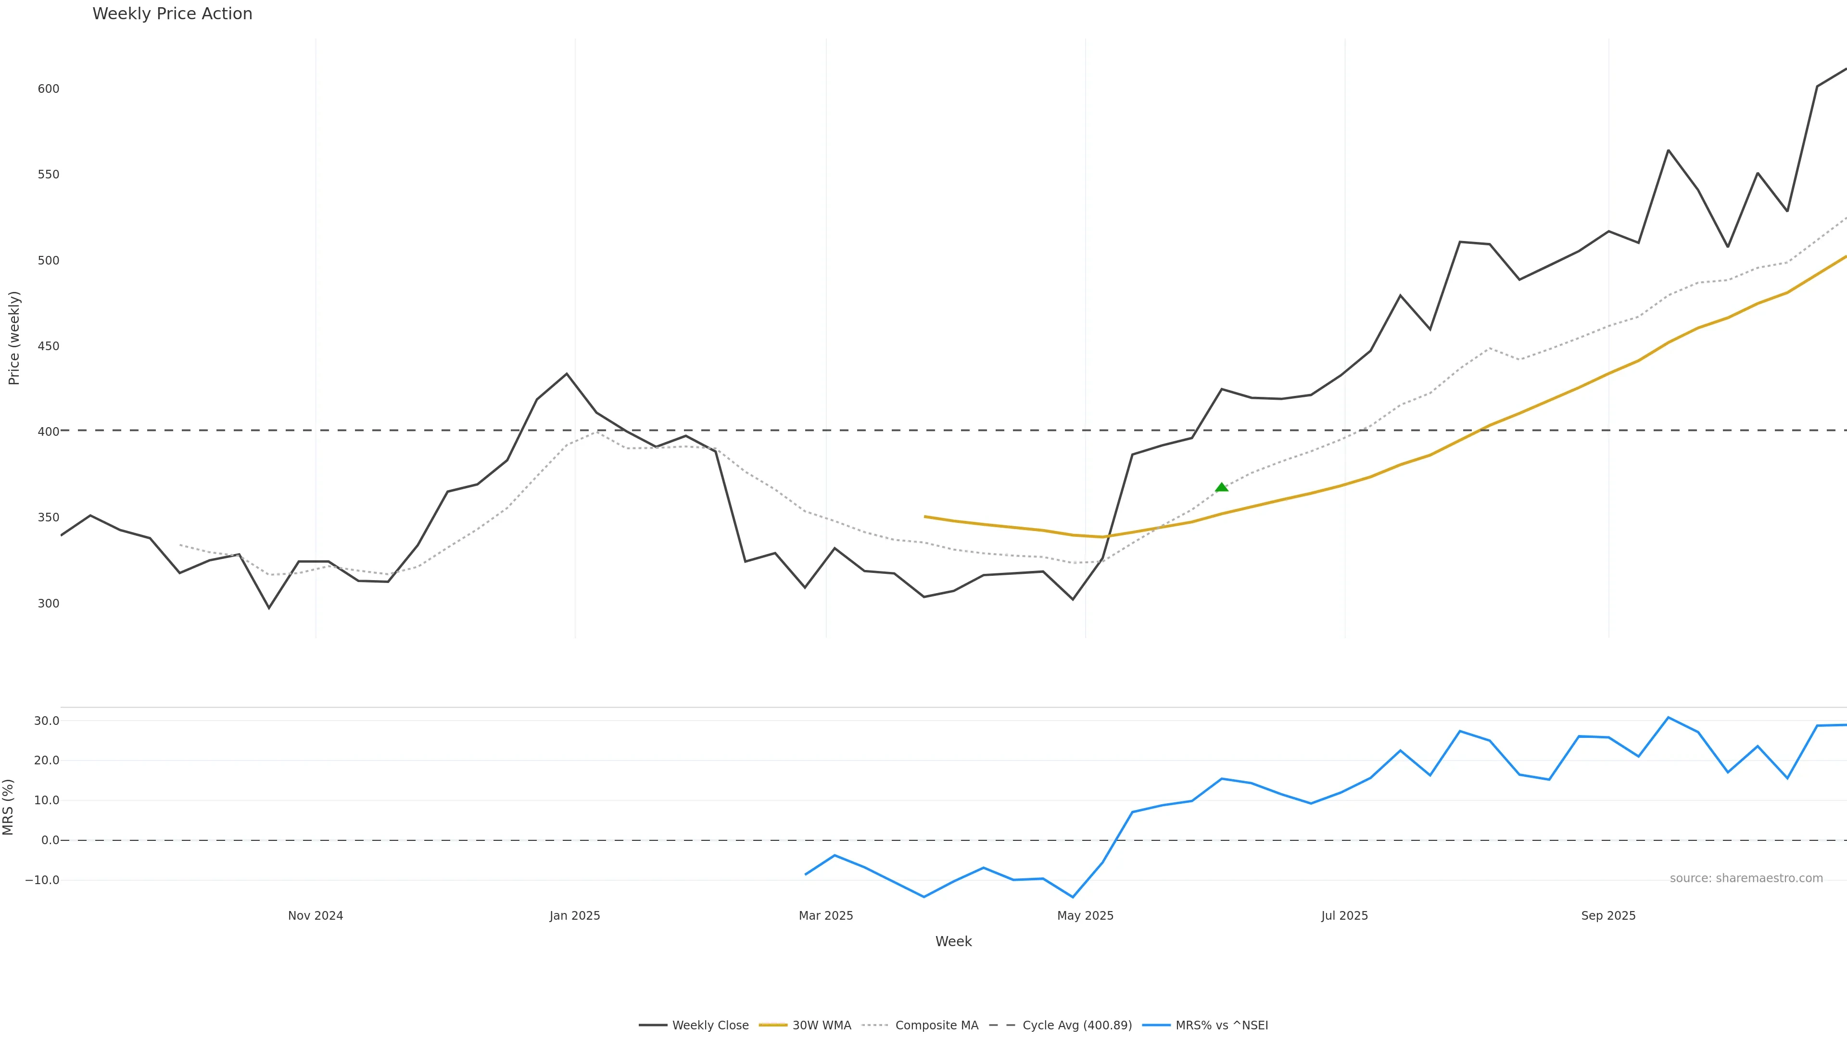Click the Jan 2025 x-axis label
The width and height of the screenshot is (1847, 1039).
pos(575,916)
